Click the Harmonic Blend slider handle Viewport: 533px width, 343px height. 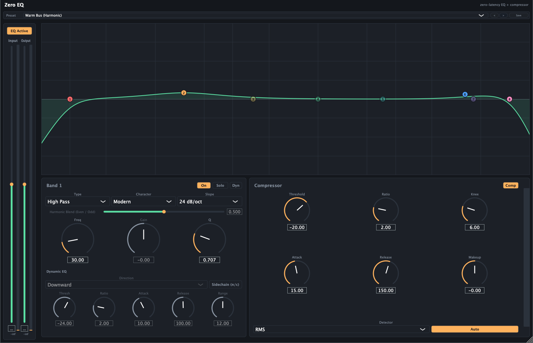point(164,212)
